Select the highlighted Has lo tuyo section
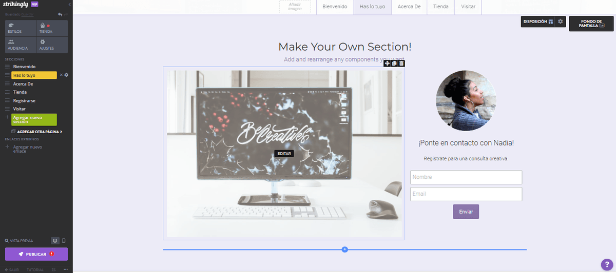 (x=34, y=75)
